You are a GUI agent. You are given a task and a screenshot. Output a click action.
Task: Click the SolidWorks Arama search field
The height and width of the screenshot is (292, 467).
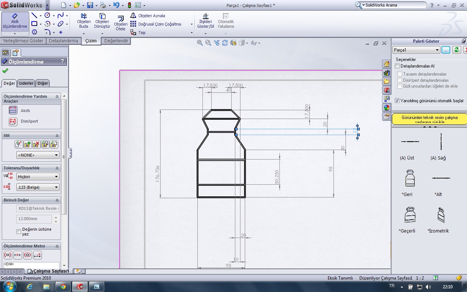395,5
